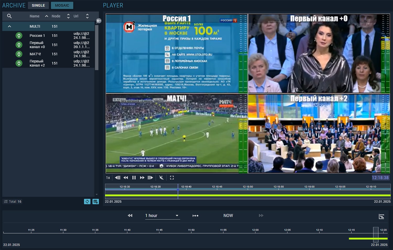Click the ARCHIVE panel title

[x=14, y=5]
